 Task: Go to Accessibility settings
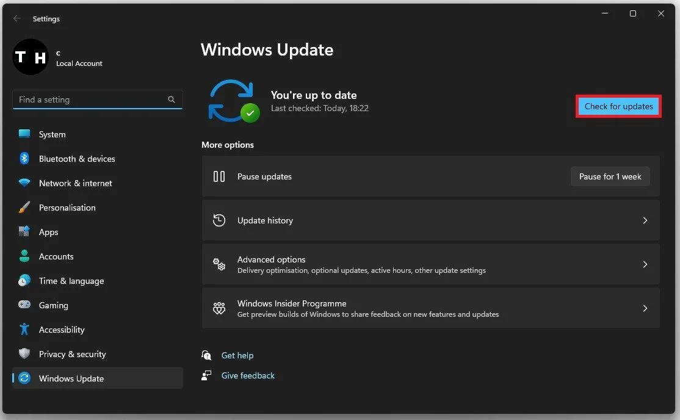(98, 329)
